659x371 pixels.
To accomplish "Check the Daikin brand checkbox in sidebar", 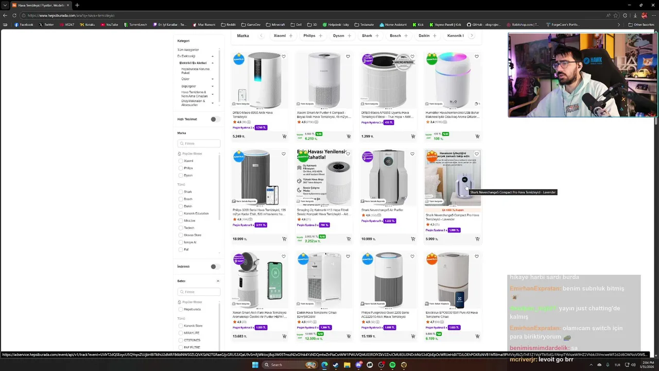I will (180, 206).
